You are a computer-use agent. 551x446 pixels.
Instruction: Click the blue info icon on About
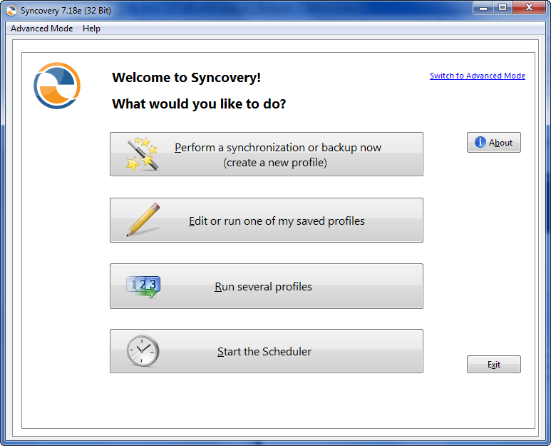click(480, 143)
